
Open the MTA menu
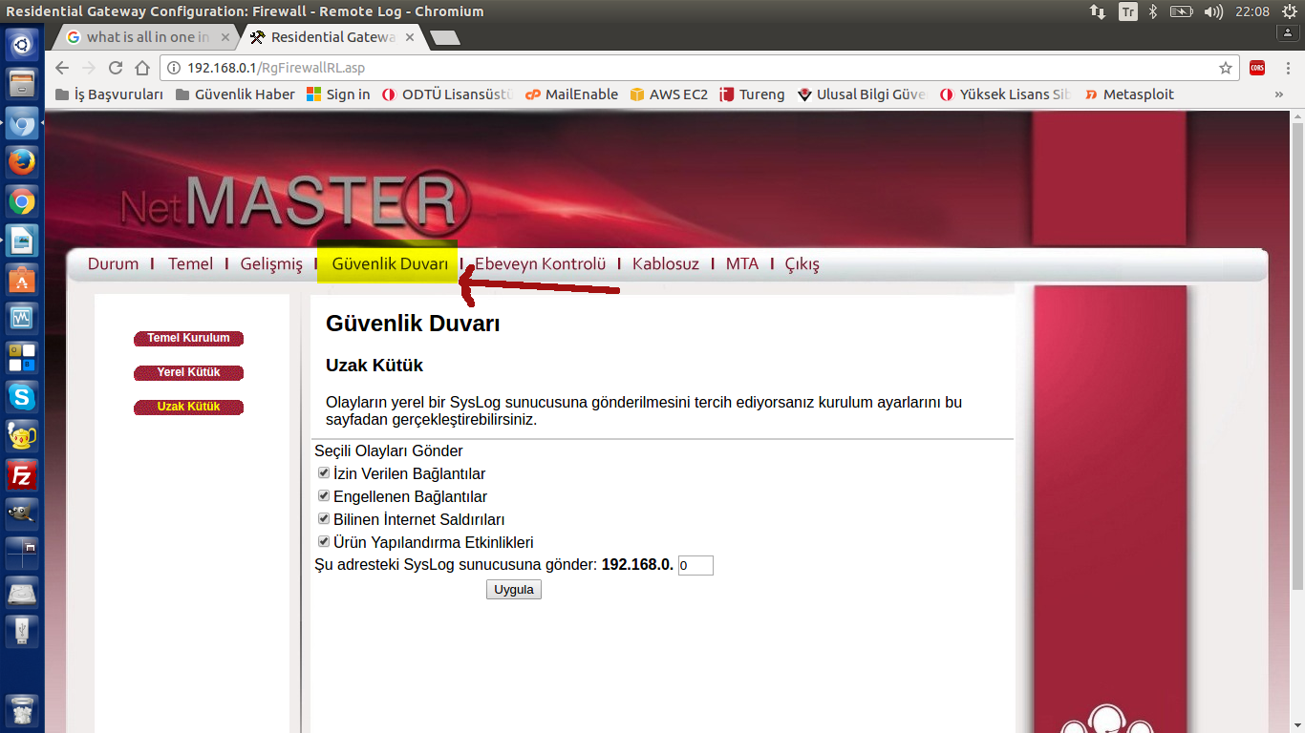(742, 263)
